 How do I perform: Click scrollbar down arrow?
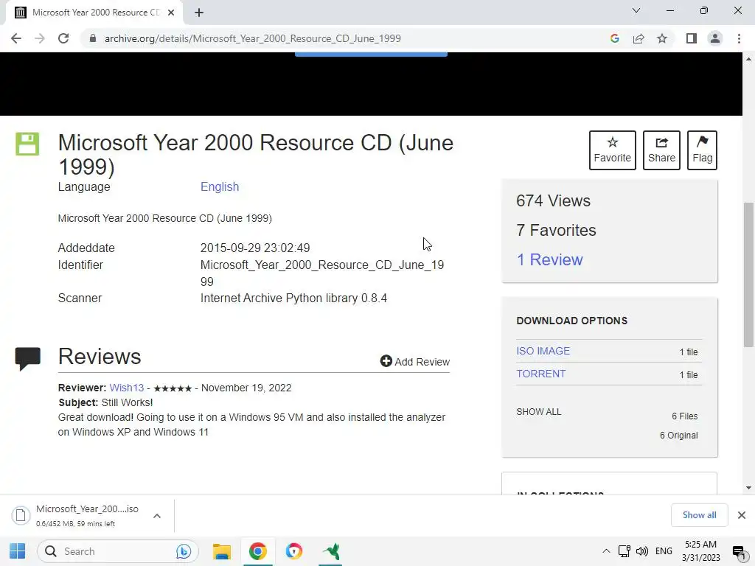(749, 488)
